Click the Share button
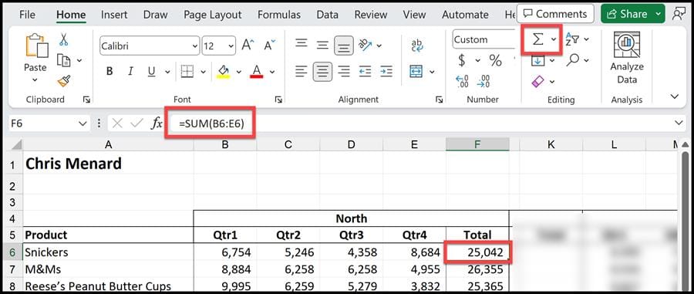Image resolution: width=694 pixels, height=294 pixels. click(627, 14)
